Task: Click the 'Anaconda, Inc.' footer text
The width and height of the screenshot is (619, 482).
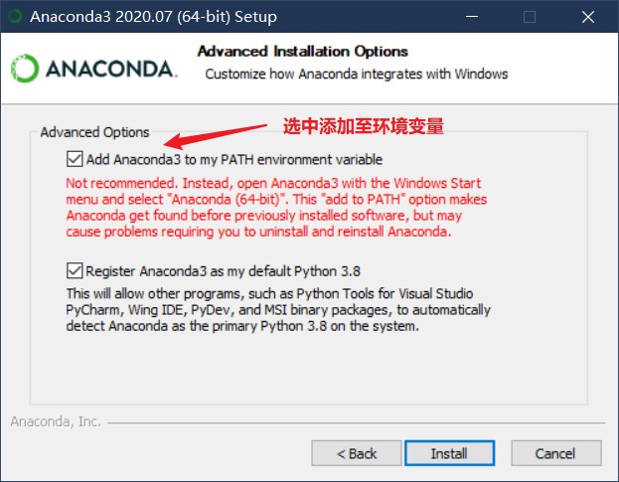Action: click(x=56, y=421)
